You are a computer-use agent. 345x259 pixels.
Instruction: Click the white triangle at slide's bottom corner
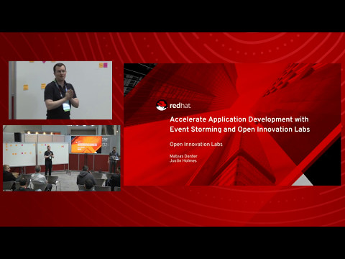coord(303,180)
